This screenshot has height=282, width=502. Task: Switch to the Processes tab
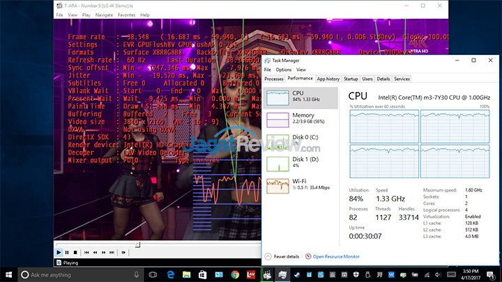[274, 79]
